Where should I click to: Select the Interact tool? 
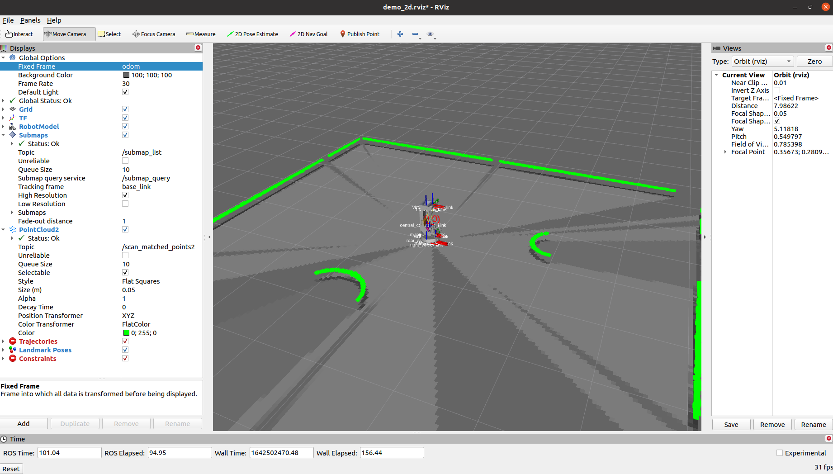click(x=19, y=34)
